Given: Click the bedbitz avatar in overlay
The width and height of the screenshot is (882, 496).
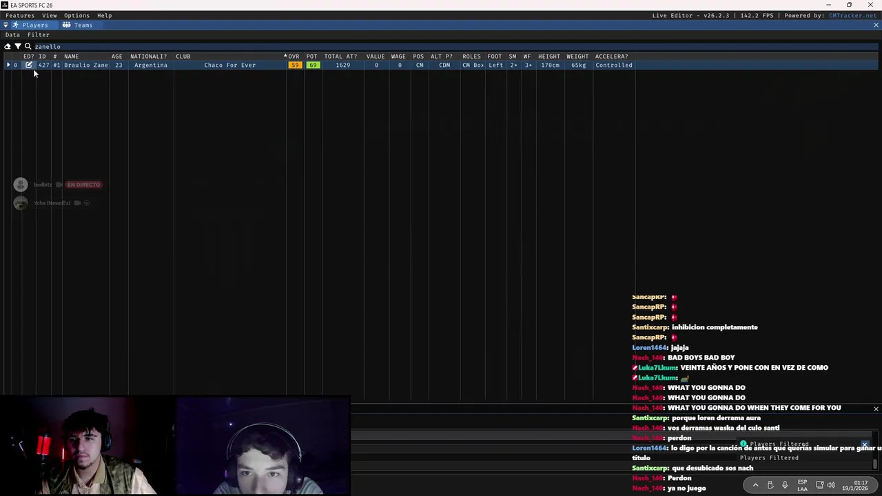Looking at the screenshot, I should [21, 185].
